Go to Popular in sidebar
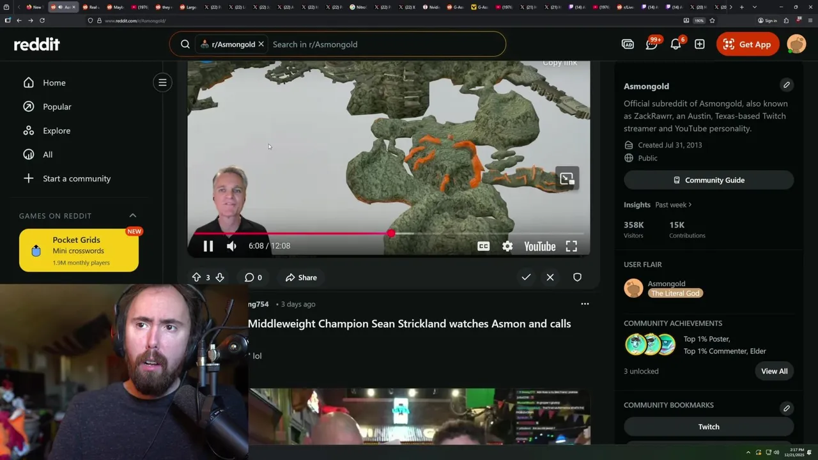 click(57, 107)
